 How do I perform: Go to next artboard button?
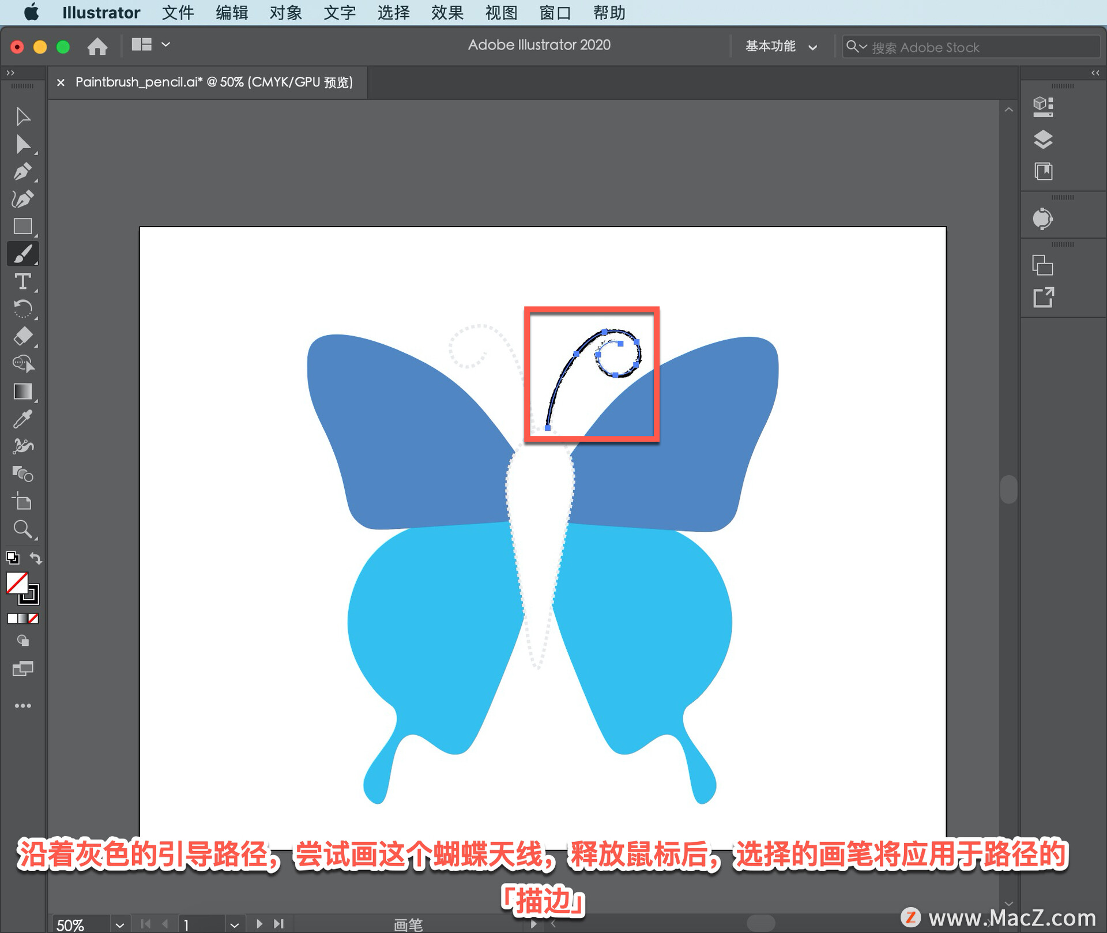tap(259, 924)
